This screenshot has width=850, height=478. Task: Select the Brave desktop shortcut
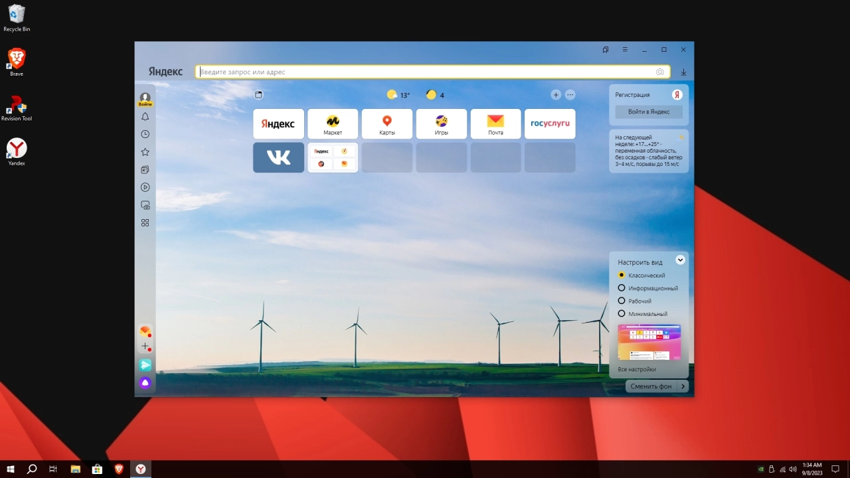(x=17, y=62)
